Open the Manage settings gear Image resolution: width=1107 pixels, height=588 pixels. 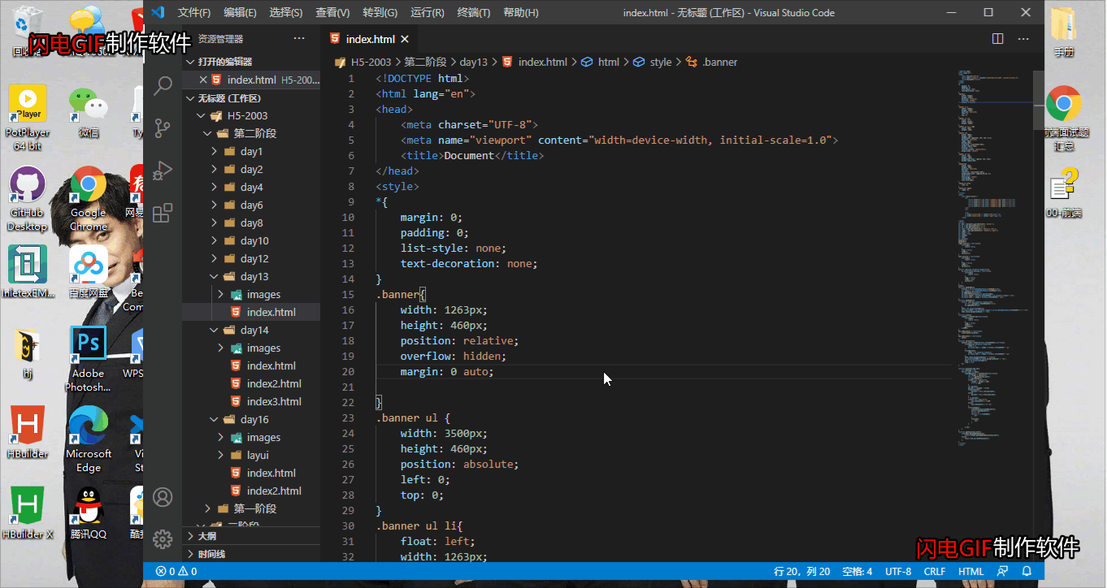pos(163,538)
